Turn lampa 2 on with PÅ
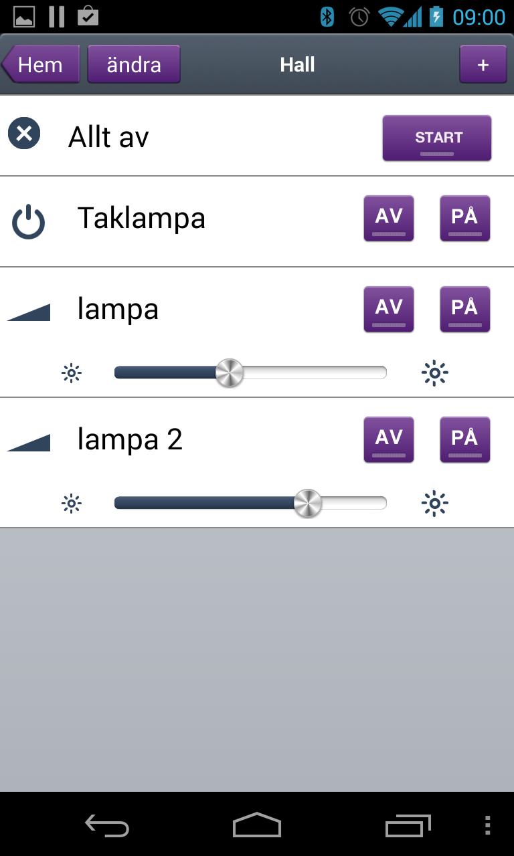 [465, 439]
